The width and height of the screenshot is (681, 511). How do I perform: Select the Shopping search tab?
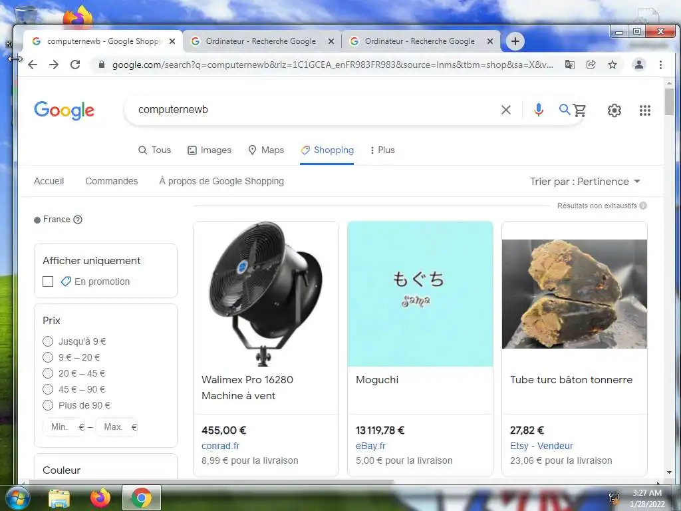[327, 150]
